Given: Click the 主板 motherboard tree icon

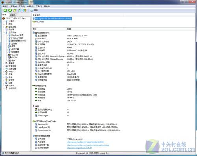Looking at the screenshot, I should point(6,24).
